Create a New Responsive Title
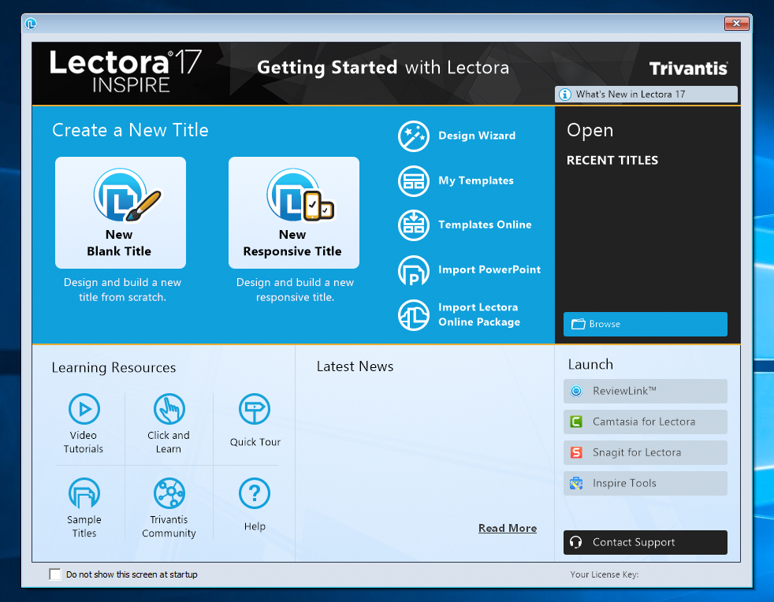Viewport: 774px width, 602px height. click(293, 213)
